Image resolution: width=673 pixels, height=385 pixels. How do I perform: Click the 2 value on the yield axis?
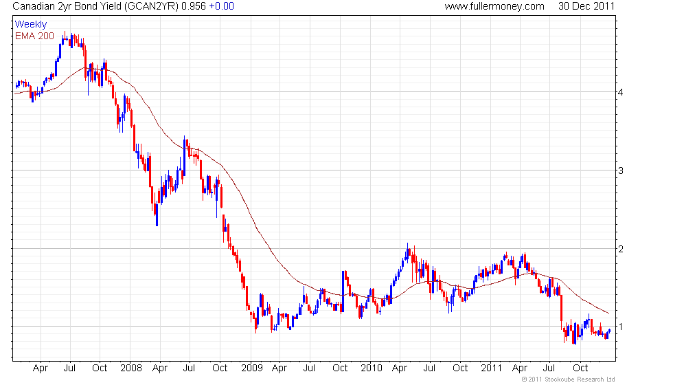coord(621,249)
